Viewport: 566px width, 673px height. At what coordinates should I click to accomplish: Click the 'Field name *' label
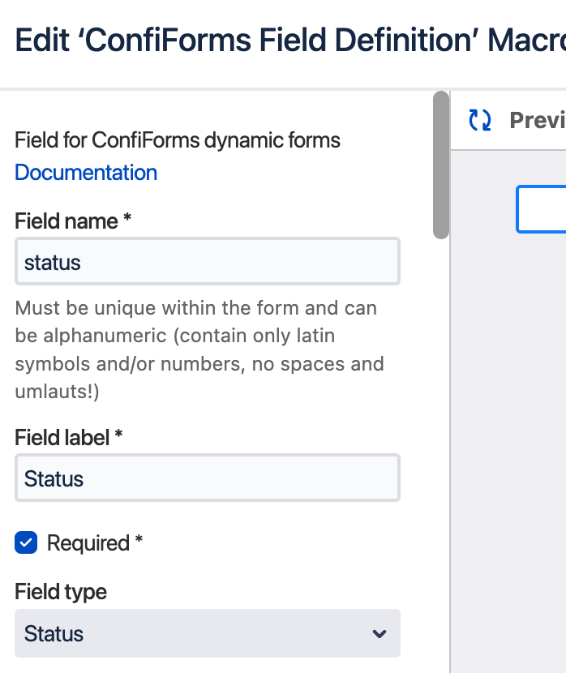pos(73,221)
